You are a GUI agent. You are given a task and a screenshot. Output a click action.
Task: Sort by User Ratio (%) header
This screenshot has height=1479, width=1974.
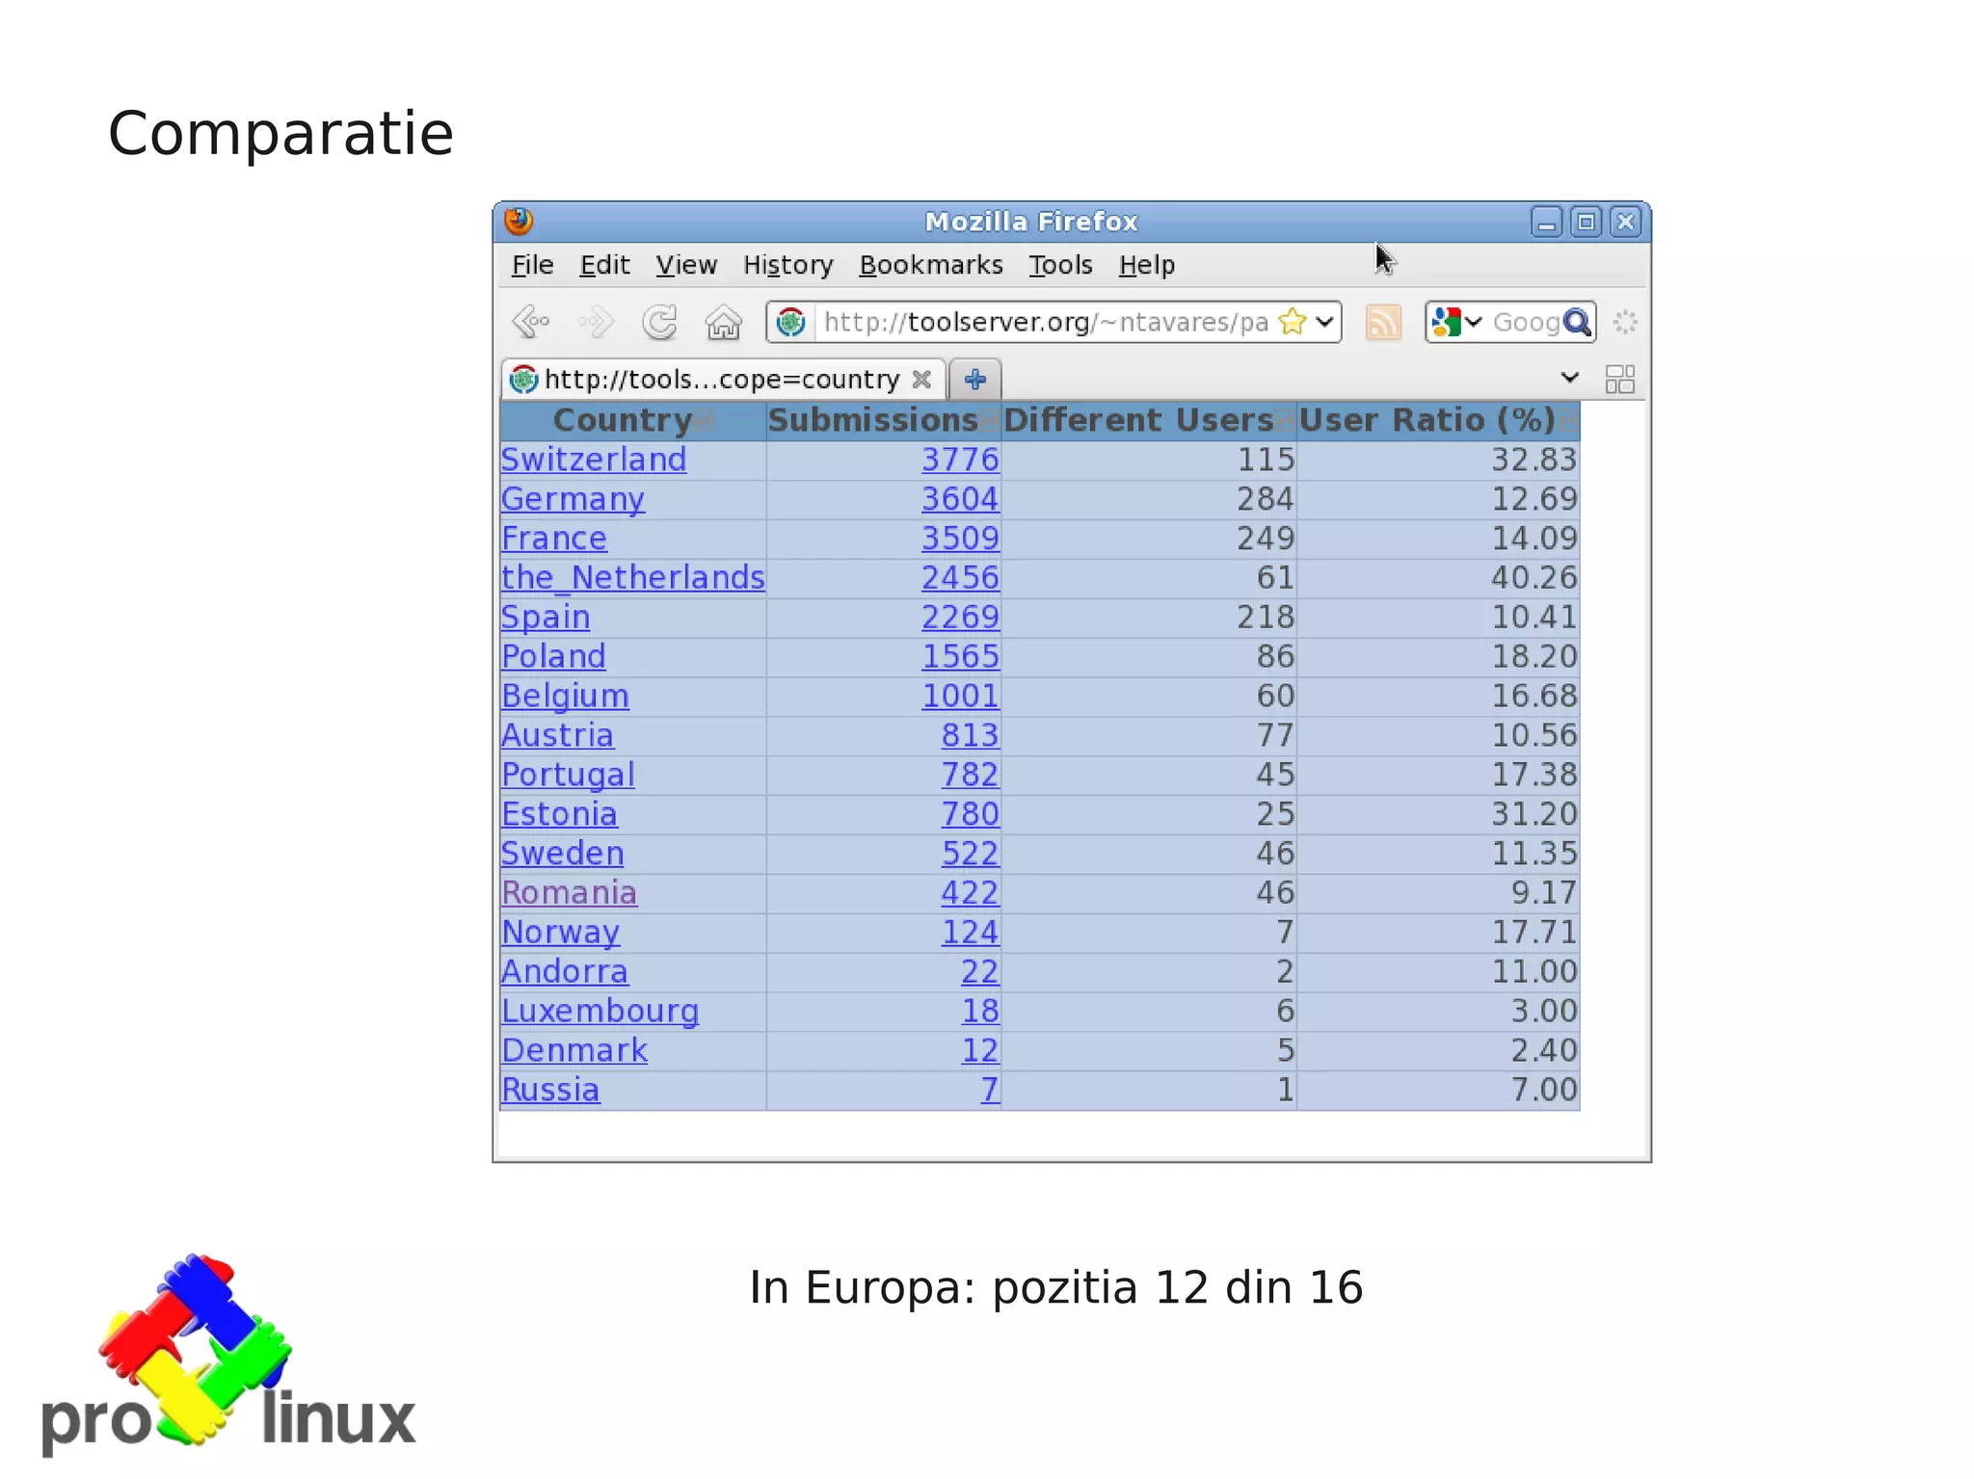click(x=1438, y=421)
